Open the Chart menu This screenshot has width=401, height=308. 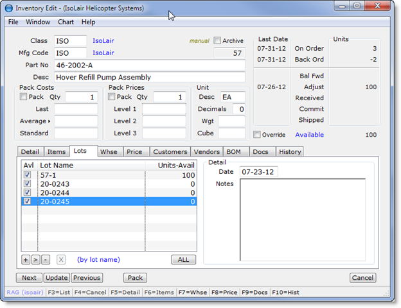[66, 22]
